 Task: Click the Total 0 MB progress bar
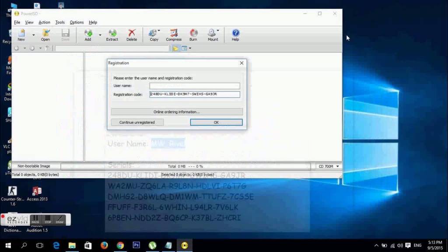[x=185, y=166]
